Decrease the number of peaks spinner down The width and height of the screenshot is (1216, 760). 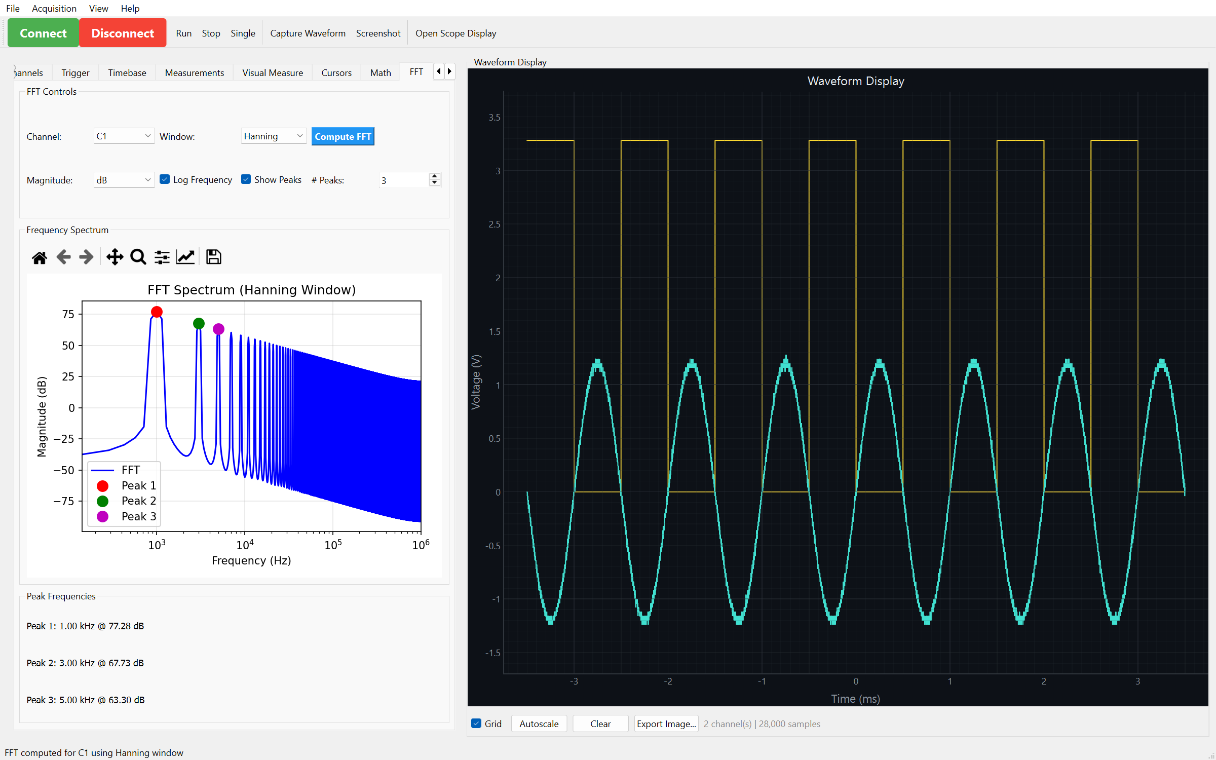(x=435, y=183)
